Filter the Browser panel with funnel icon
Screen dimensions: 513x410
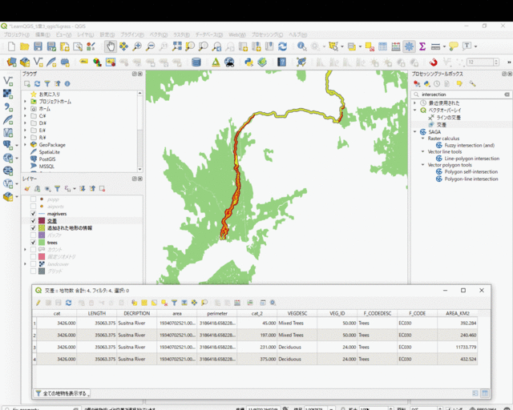(47, 84)
